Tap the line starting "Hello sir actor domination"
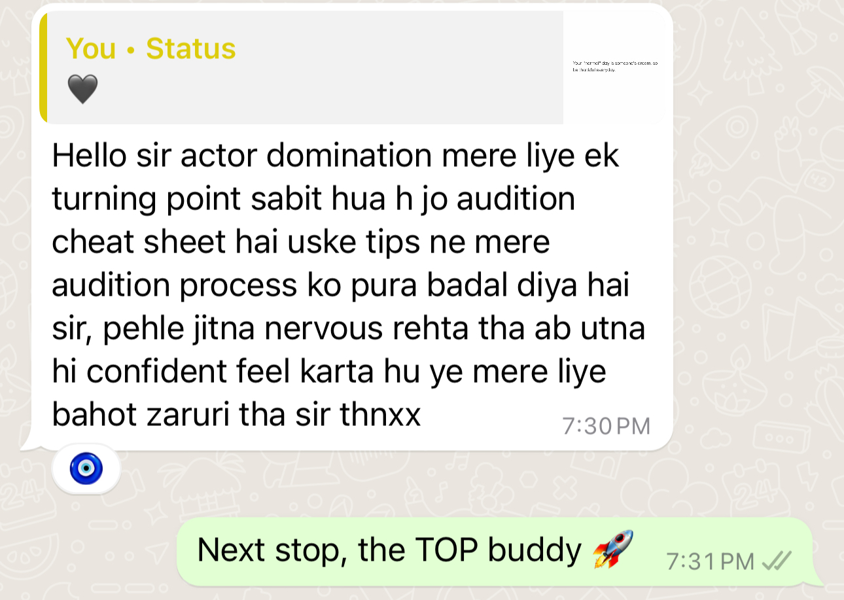This screenshot has height=600, width=844. 336,156
